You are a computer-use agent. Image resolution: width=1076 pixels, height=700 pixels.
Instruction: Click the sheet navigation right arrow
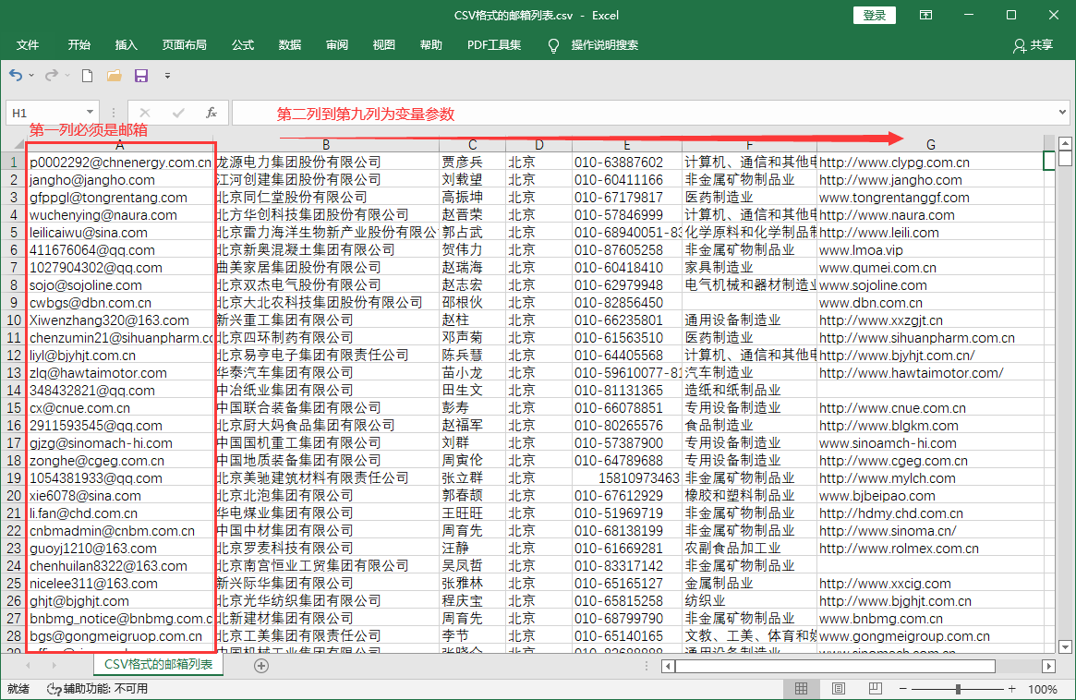(54, 666)
